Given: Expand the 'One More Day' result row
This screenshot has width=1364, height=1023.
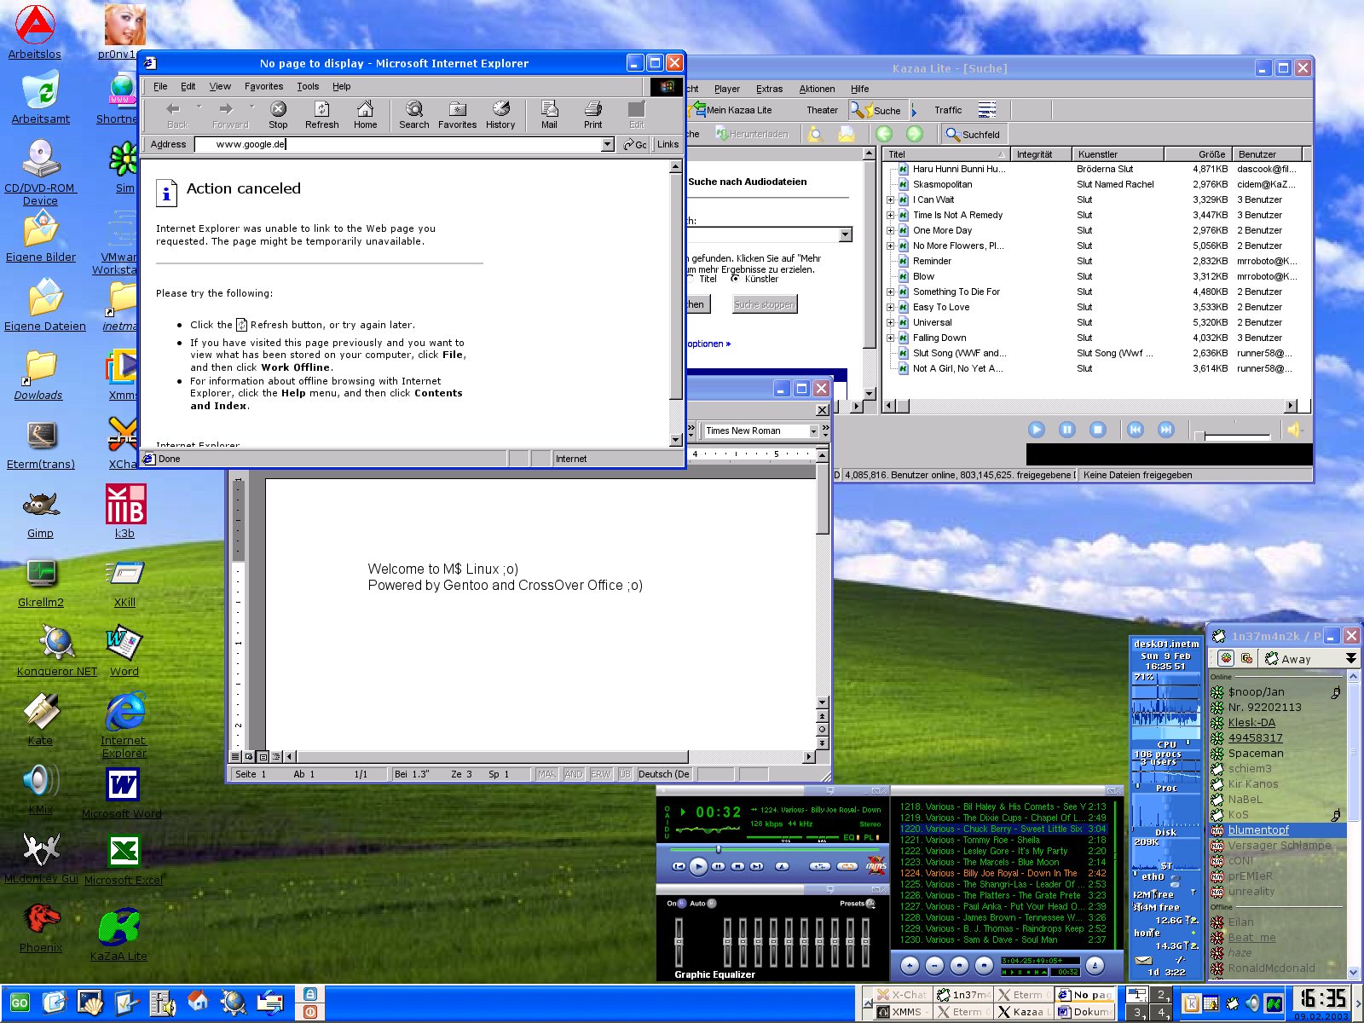Looking at the screenshot, I should [891, 230].
